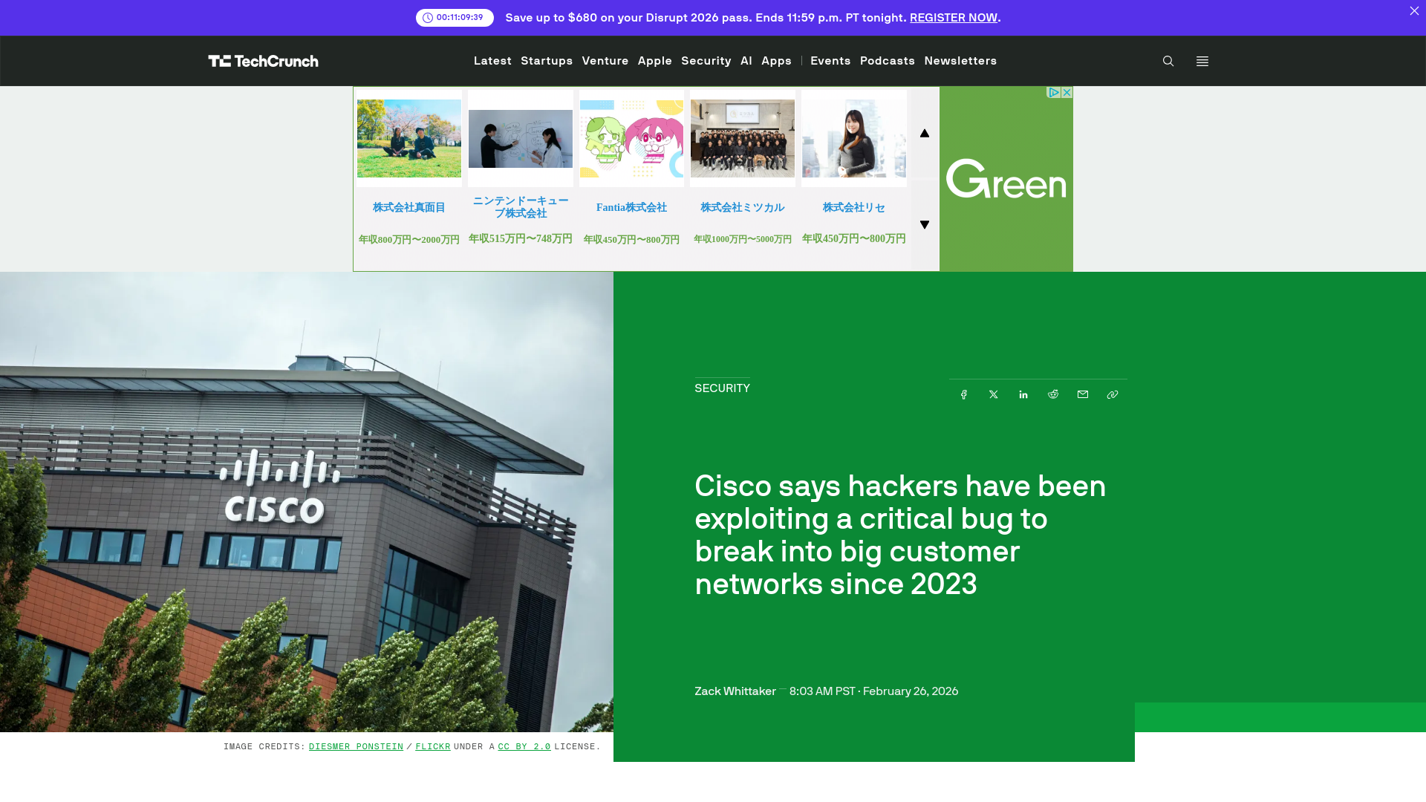This screenshot has height=802, width=1426.
Task: Open the TechCrunch search icon
Action: coord(1168,61)
